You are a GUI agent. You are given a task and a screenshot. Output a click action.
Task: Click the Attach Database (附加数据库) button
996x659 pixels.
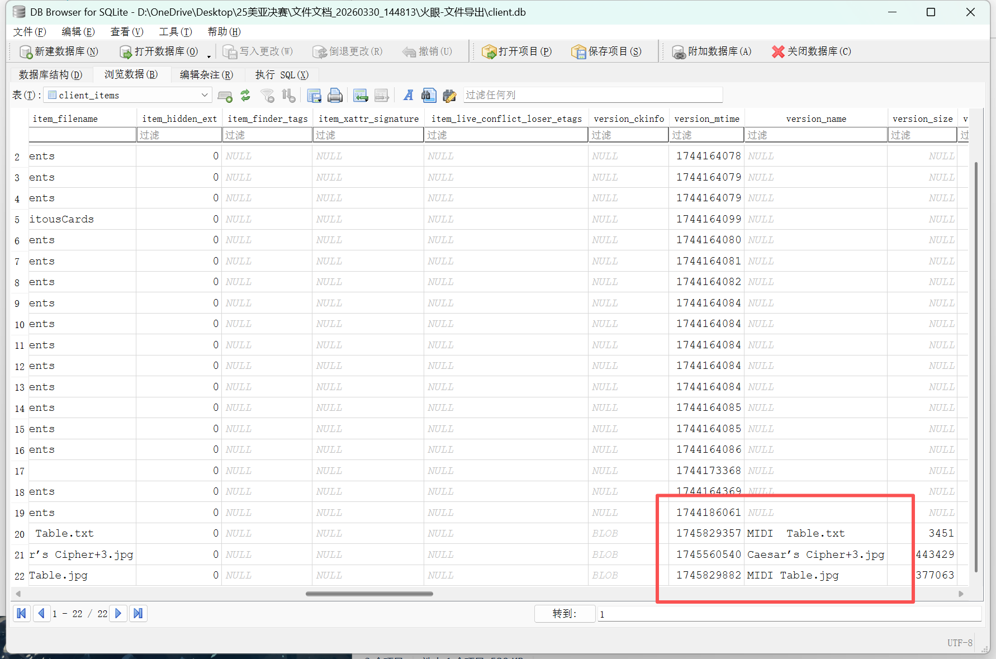click(x=711, y=51)
